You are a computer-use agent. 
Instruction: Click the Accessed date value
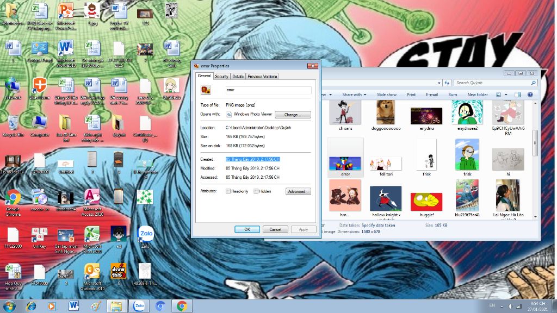[252, 177]
